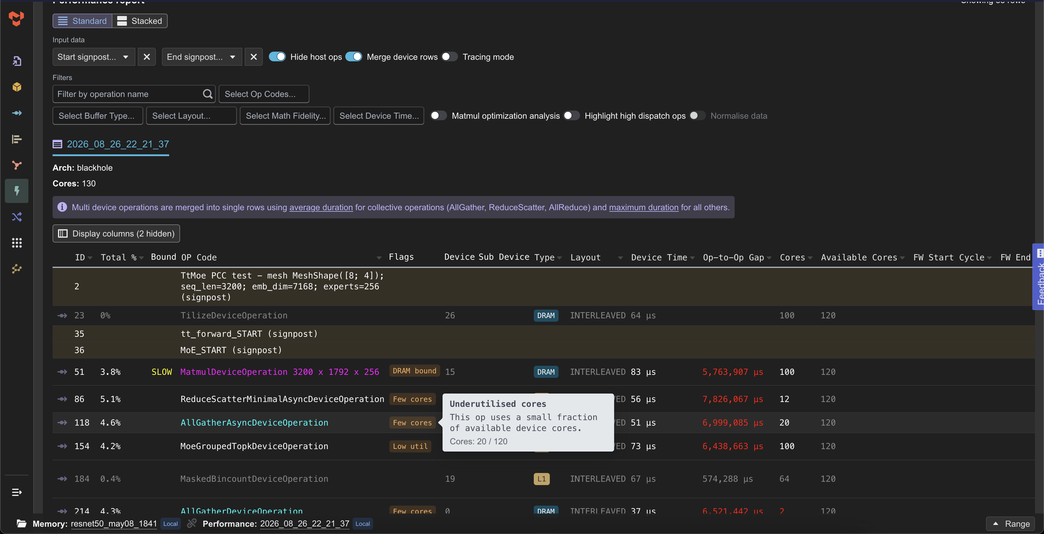Open the Feedback side tab
The width and height of the screenshot is (1044, 534).
[x=1039, y=277]
